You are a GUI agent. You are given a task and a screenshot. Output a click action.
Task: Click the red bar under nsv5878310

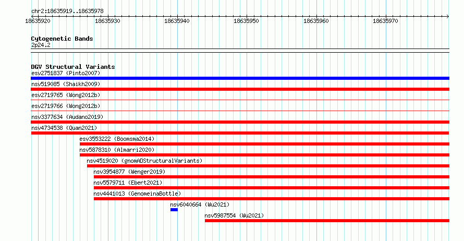pyautogui.click(x=264, y=155)
